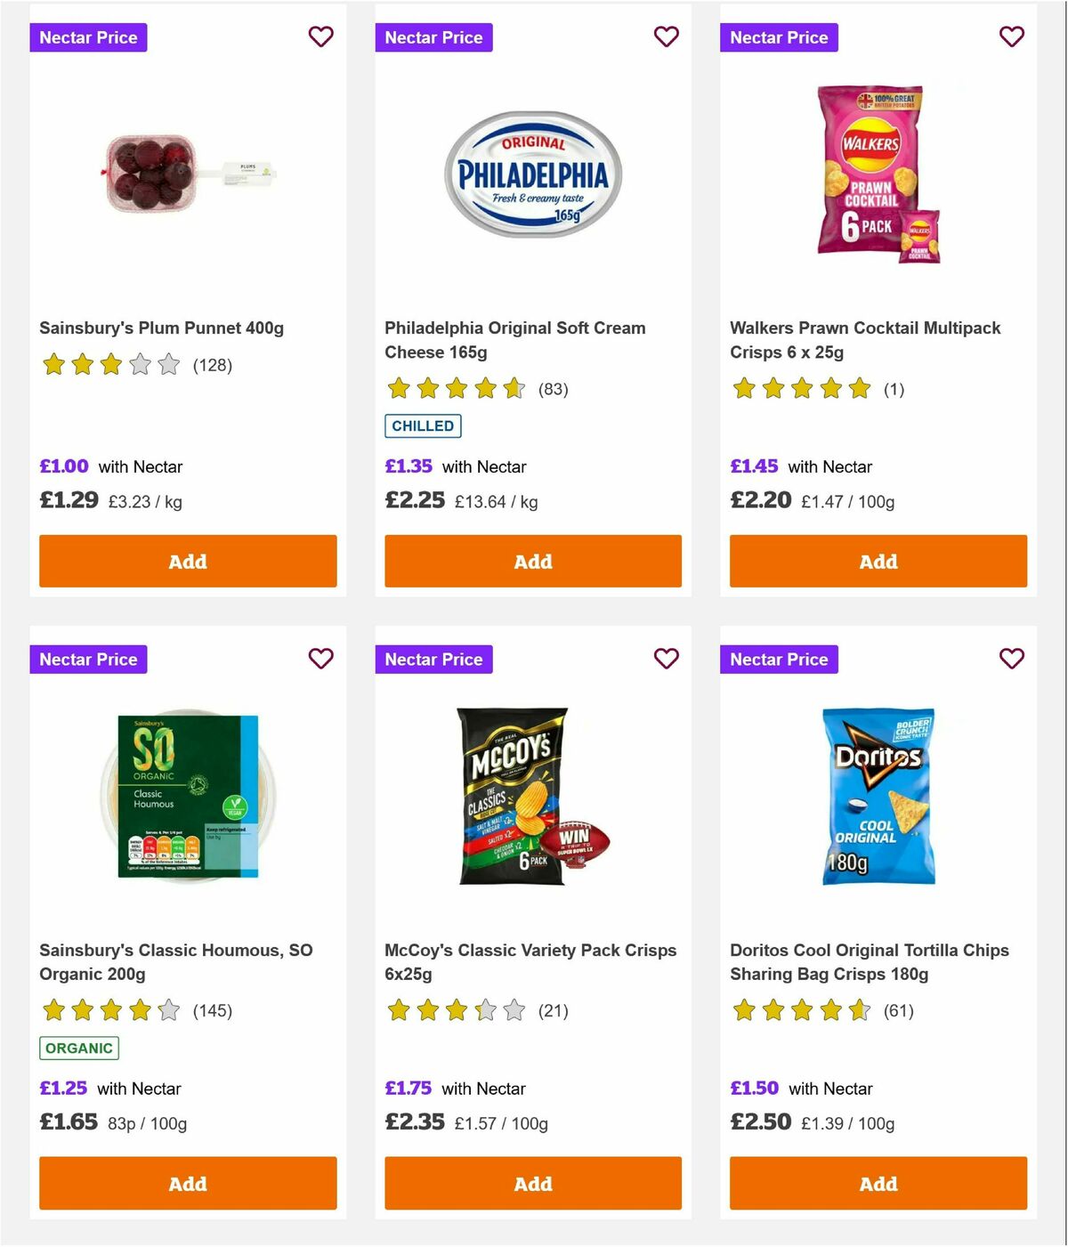This screenshot has width=1068, height=1247.
Task: Click the heart icon on SO Organic Houmous
Action: pyautogui.click(x=320, y=659)
